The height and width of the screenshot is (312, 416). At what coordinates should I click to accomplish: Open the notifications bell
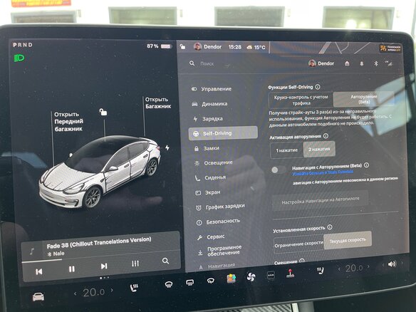(x=362, y=63)
